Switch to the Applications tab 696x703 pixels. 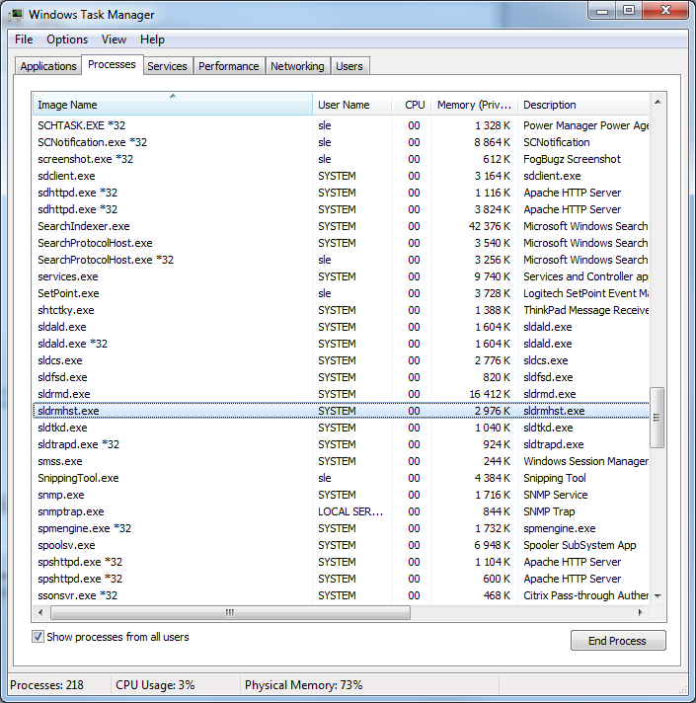48,66
